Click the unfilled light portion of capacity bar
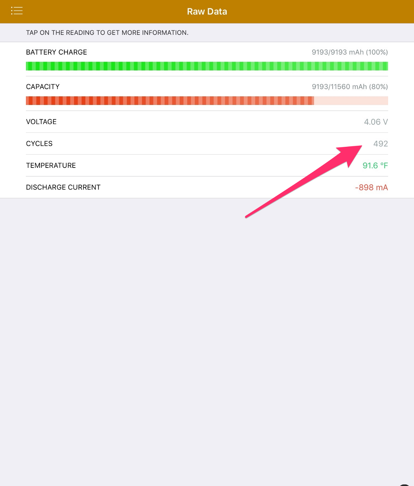 351,101
